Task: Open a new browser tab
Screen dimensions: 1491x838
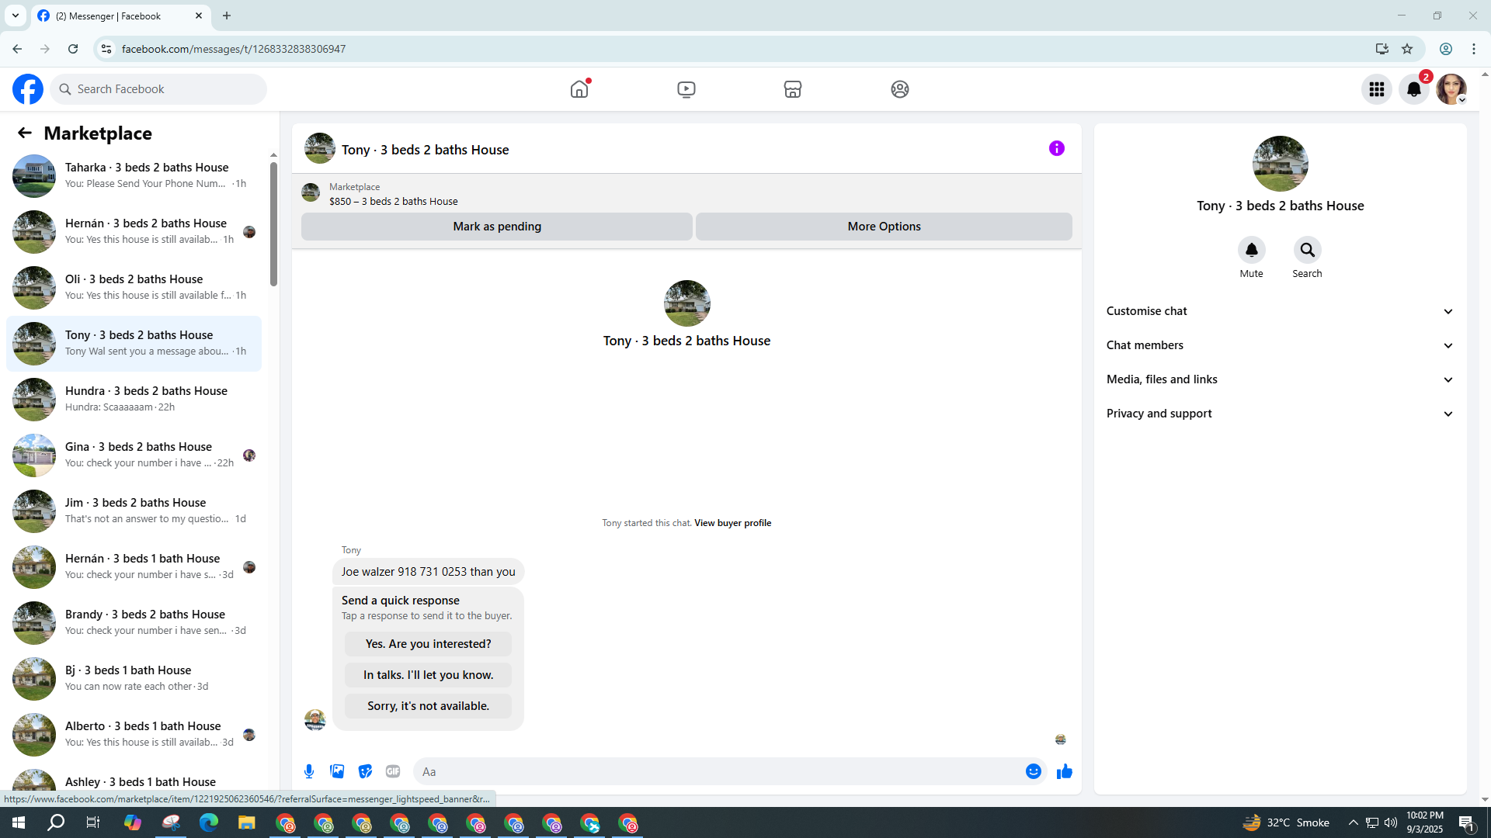Action: point(227,16)
